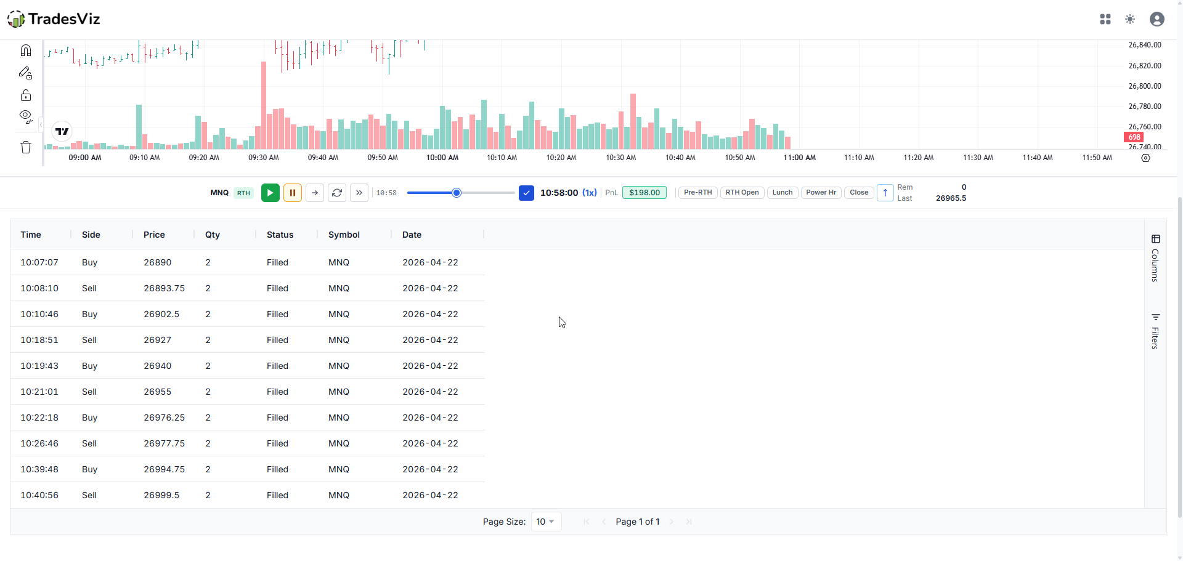Pause the replay with the pause button
1183x561 pixels.
click(x=293, y=193)
